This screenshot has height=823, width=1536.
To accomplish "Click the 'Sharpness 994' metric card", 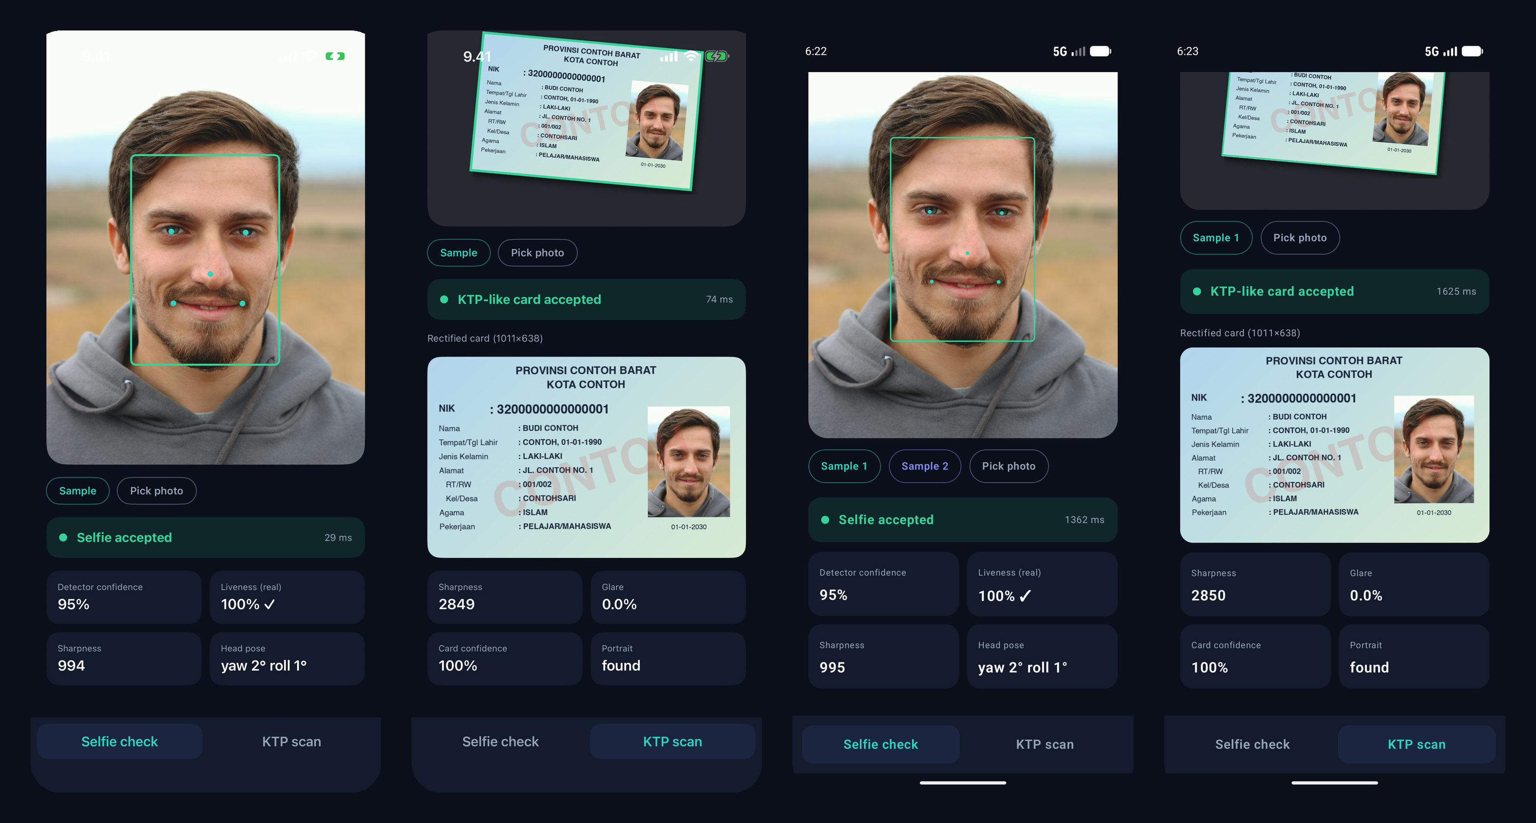I will coord(123,658).
